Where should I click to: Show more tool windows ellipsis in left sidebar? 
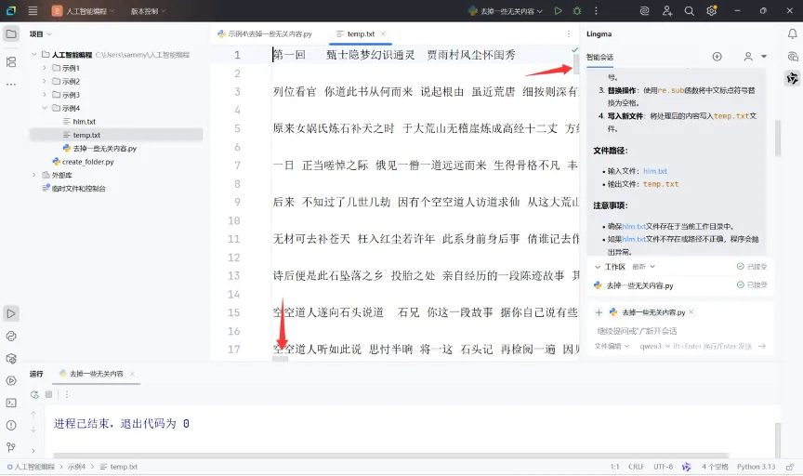pyautogui.click(x=11, y=84)
